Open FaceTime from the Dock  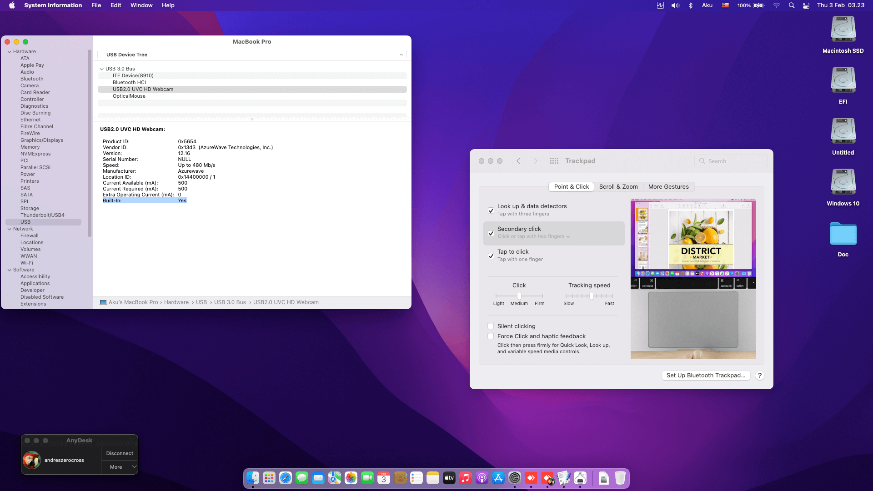click(368, 478)
